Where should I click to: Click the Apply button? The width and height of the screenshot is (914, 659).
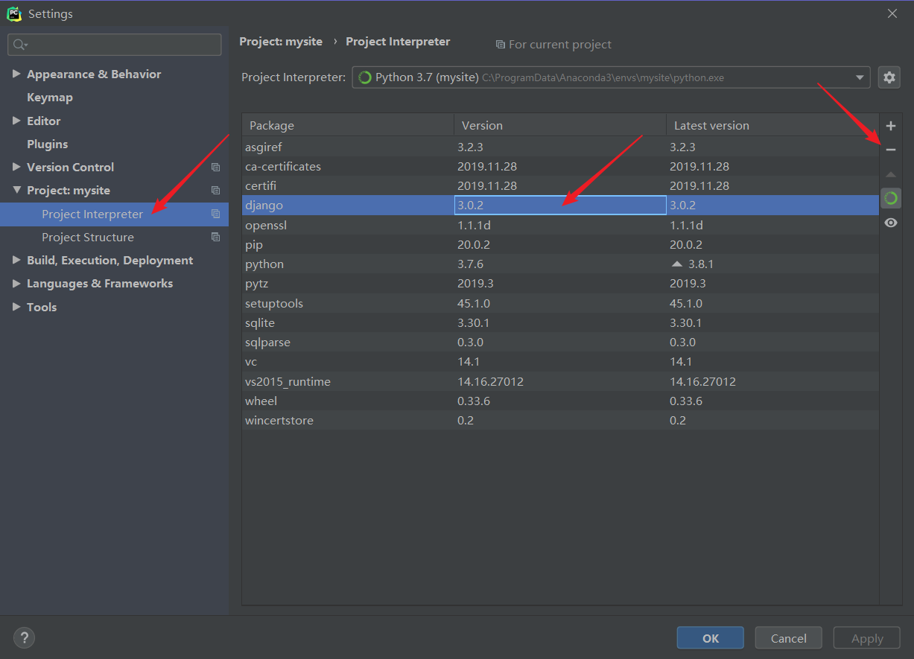pyautogui.click(x=867, y=638)
